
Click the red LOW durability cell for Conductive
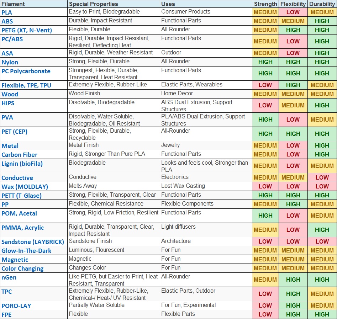pos(322,177)
